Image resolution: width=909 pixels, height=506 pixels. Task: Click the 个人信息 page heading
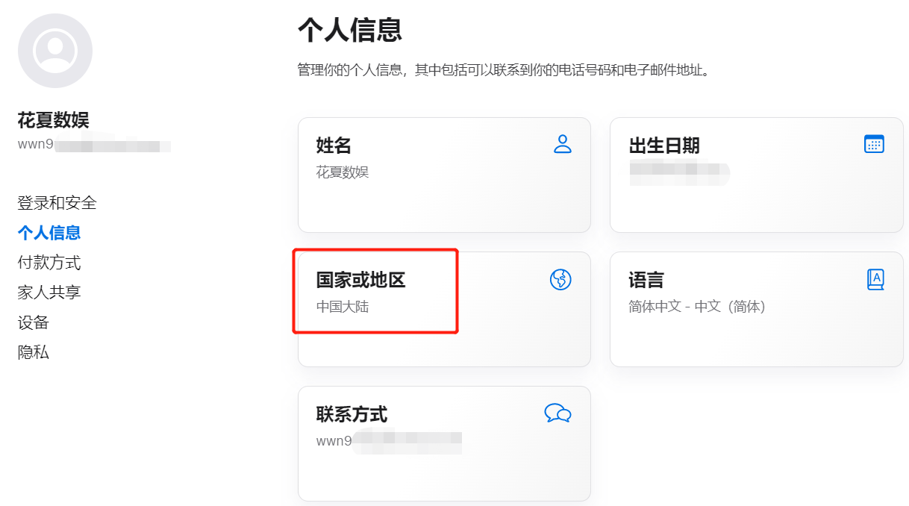coord(350,30)
